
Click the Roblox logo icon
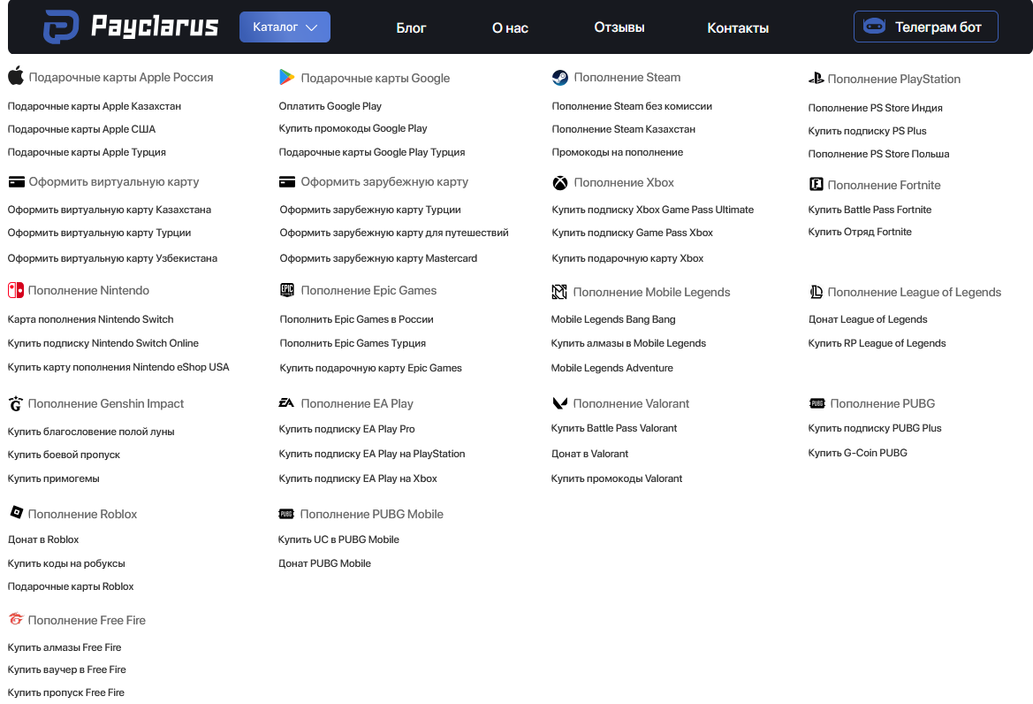coord(16,513)
